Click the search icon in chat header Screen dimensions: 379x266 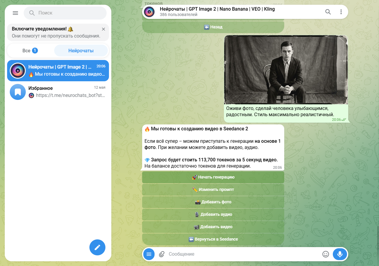pos(328,12)
